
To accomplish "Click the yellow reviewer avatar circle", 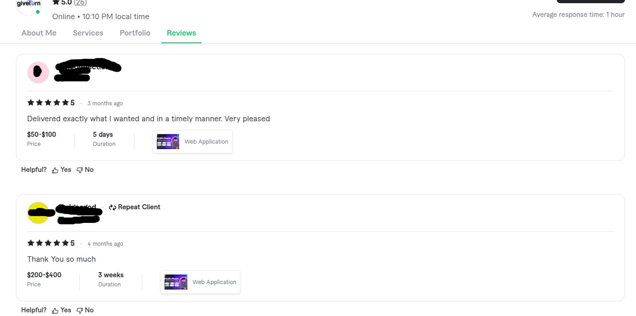I will [x=38, y=213].
